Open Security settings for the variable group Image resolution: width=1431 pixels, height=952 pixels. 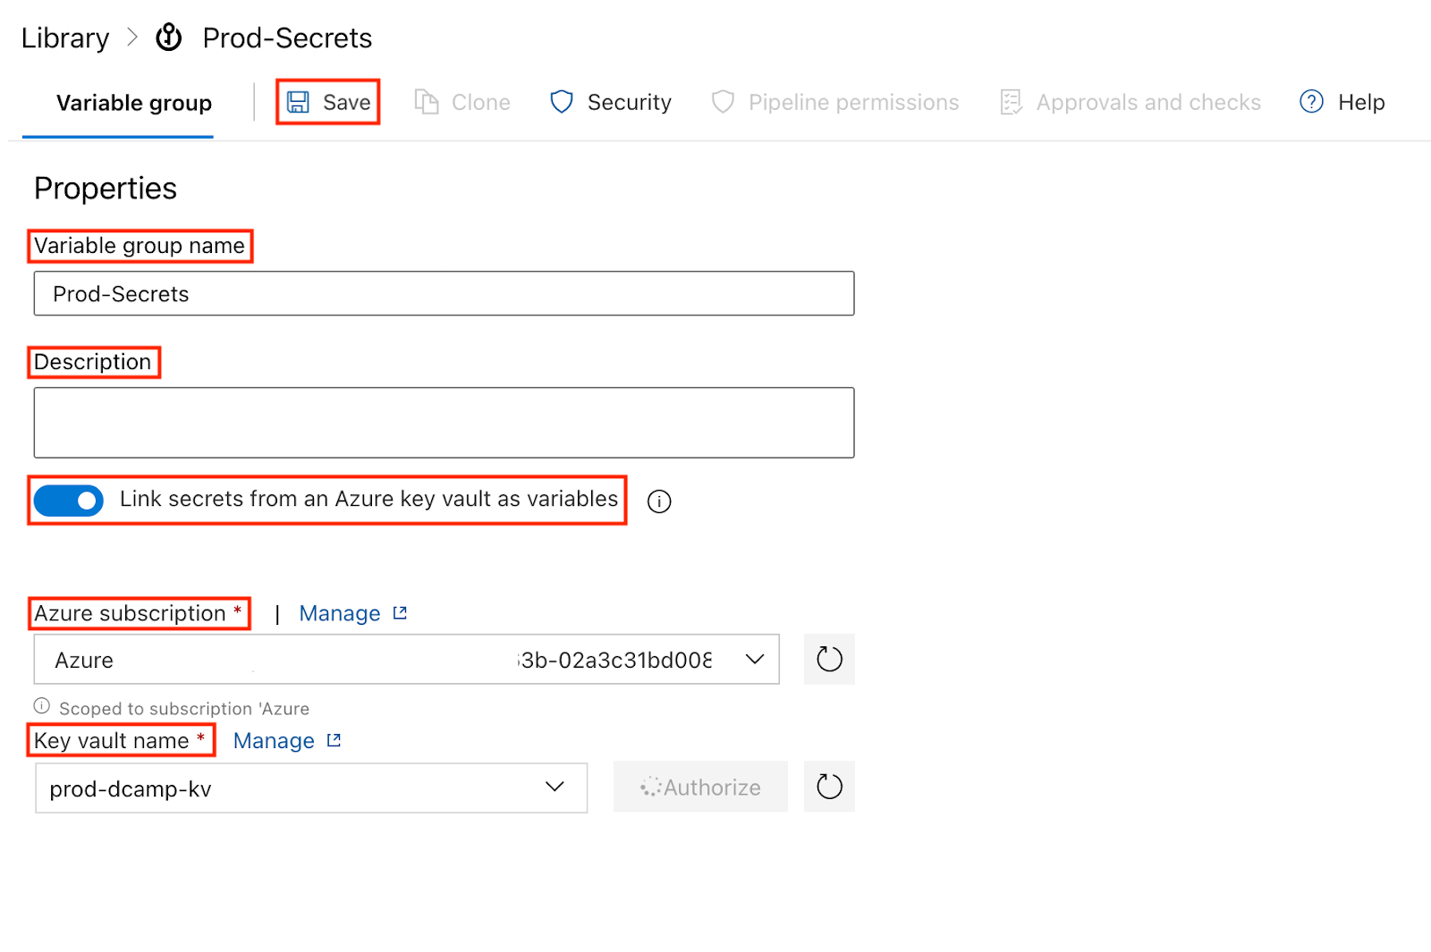click(609, 102)
